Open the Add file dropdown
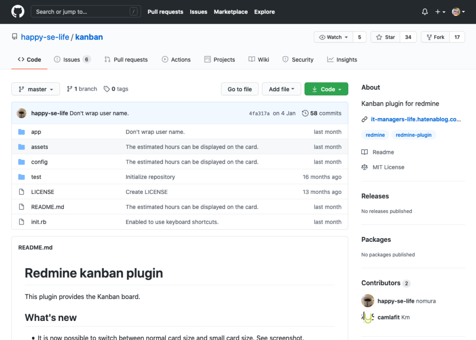 pyautogui.click(x=281, y=89)
